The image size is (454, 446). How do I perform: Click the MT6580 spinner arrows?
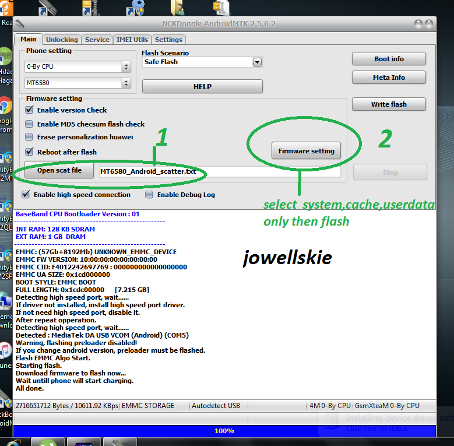pyautogui.click(x=126, y=83)
